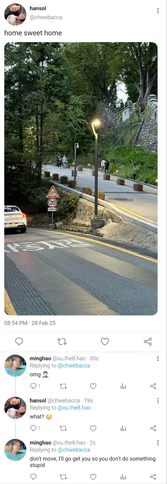Image resolution: width=167 pixels, height=484 pixels.
Task: Tap the reply icon under the main tweet
Action: 19,342
